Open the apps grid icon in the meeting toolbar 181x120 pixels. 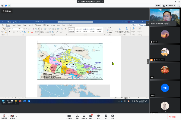[106, 117]
